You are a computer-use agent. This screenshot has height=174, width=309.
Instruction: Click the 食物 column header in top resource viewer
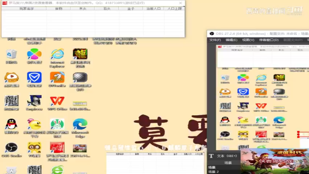(x=59, y=9)
